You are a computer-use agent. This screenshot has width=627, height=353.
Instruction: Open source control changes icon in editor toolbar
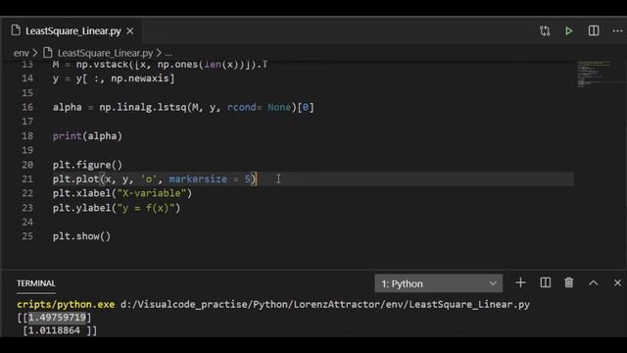545,30
